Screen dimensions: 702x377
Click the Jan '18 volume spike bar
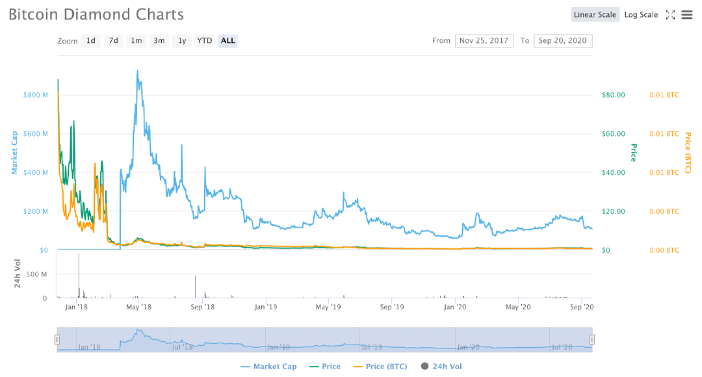pyautogui.click(x=79, y=276)
